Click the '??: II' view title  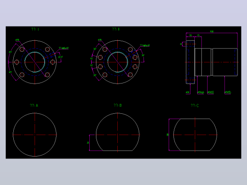pyautogui.click(x=116, y=29)
